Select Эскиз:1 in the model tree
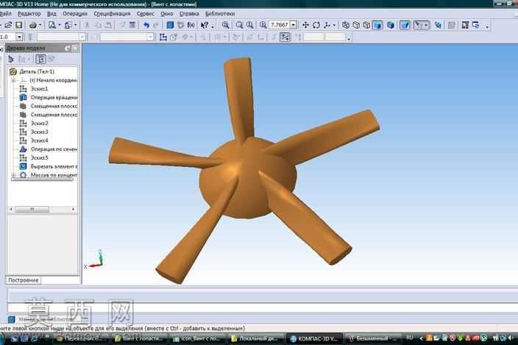This screenshot has height=345, width=518. click(39, 89)
